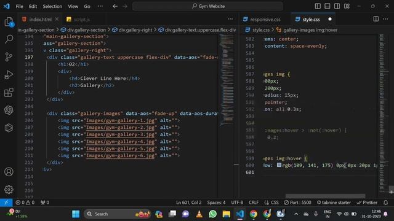Close the index.html tab
Viewport: 394px width, 221px height.
pos(57,19)
